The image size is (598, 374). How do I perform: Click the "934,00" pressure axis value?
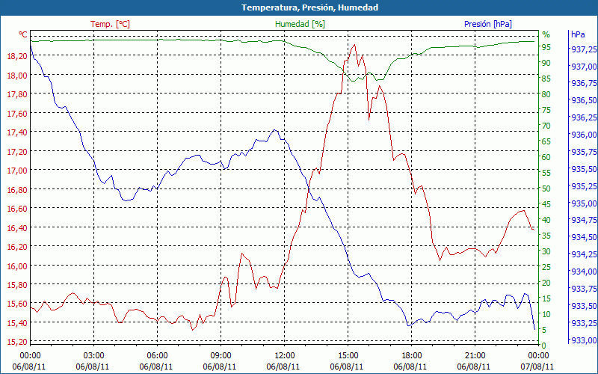[584, 272]
